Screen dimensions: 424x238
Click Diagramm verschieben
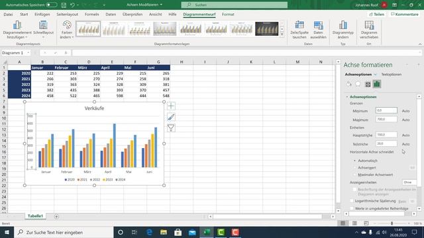tap(369, 30)
